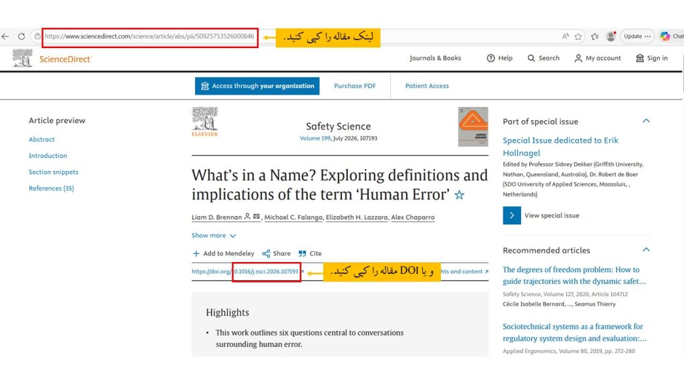Screen dimensions: 684x385
Task: Click the Share icon
Action: pos(266,253)
